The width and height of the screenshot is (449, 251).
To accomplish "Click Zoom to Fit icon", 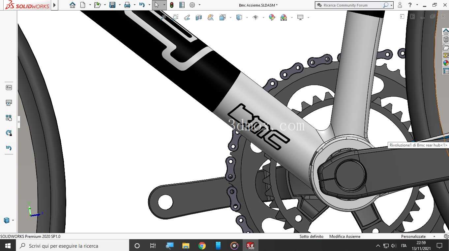I will 163,17.
